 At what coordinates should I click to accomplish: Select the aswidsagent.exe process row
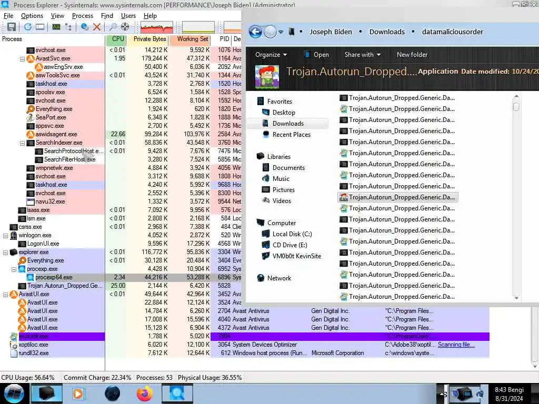click(x=121, y=134)
